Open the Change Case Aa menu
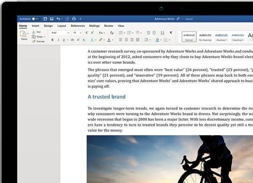 (x=102, y=32)
